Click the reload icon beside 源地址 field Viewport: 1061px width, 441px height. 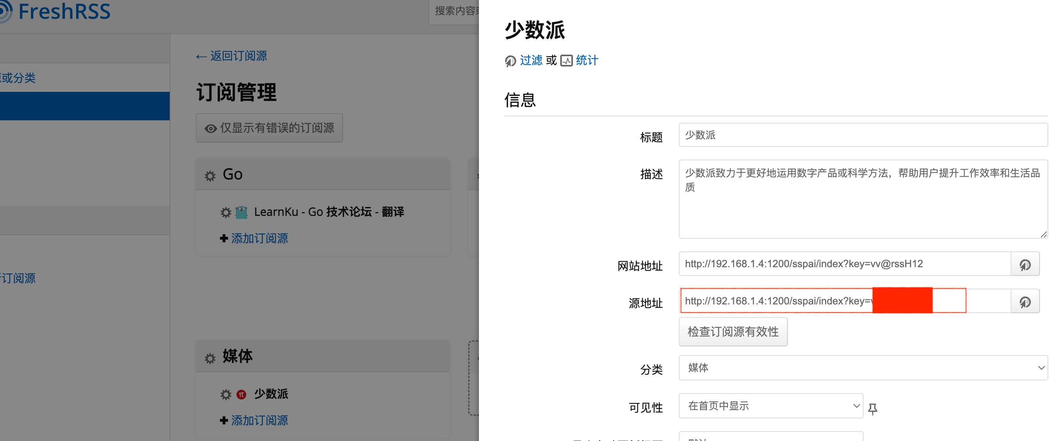[x=1025, y=302]
